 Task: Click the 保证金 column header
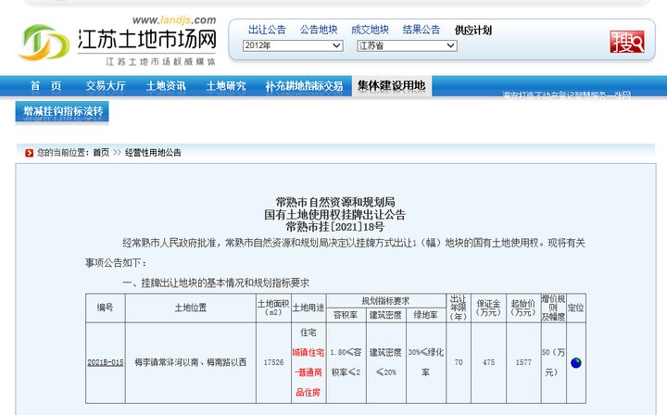click(x=488, y=308)
